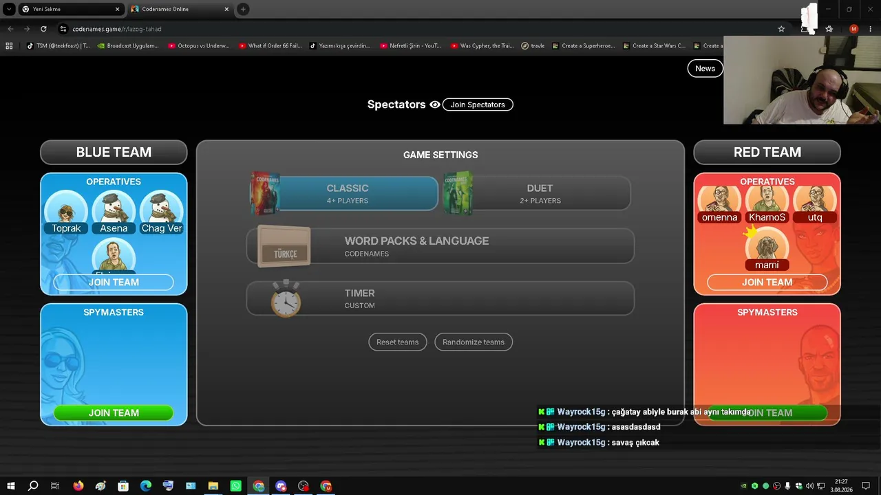
Task: Click the BLUE TEAM header
Action: click(x=114, y=152)
